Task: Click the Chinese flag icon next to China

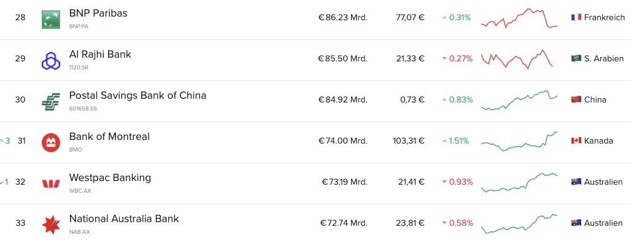Action: pyautogui.click(x=576, y=99)
